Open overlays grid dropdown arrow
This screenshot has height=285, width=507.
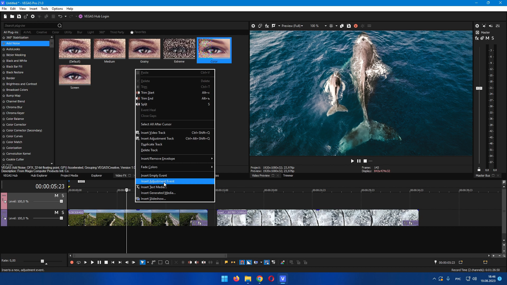(336, 26)
